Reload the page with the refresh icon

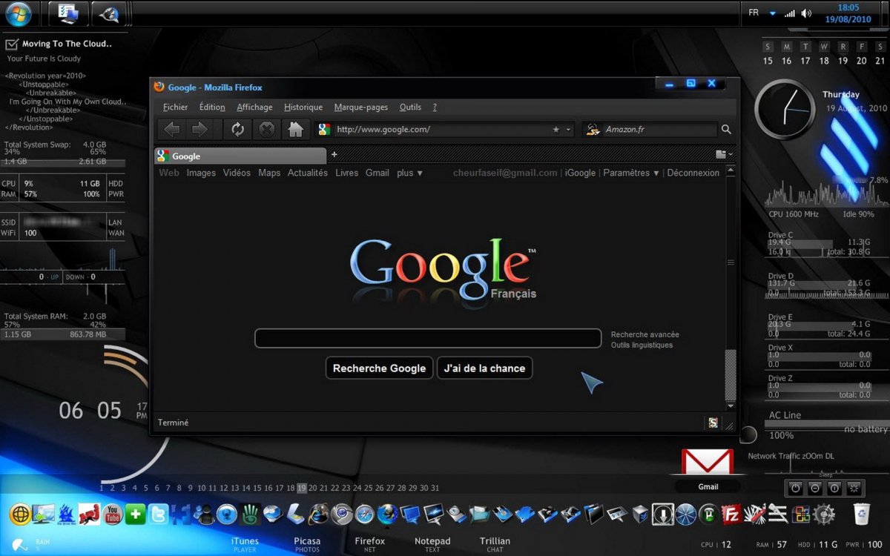[x=237, y=130]
